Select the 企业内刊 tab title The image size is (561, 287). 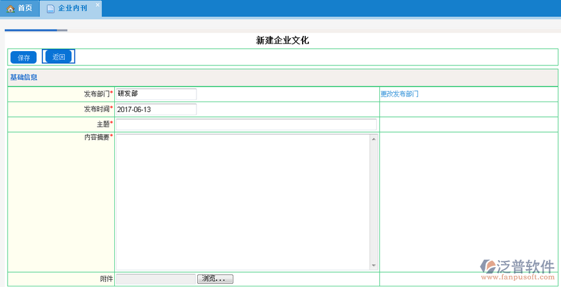72,9
